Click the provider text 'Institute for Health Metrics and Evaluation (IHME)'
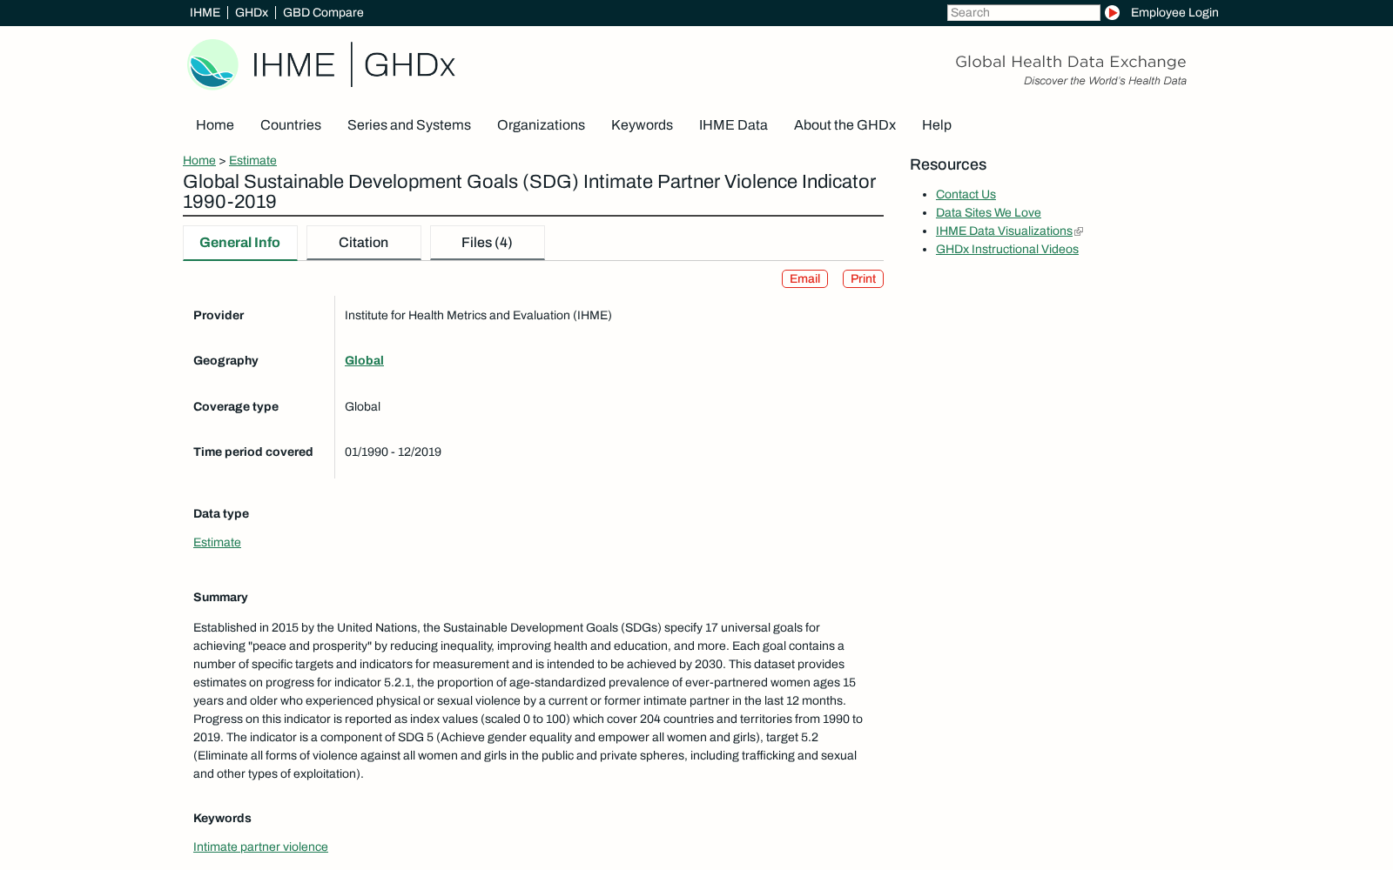The image size is (1393, 870). click(x=478, y=316)
